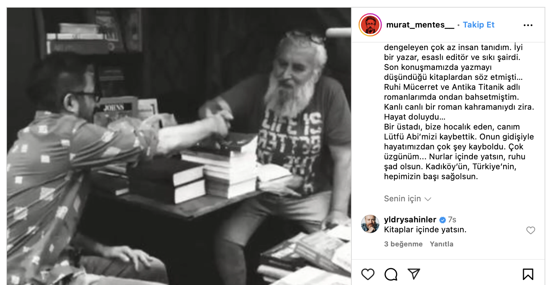
Task: Open the yldrysahinler username link
Action: [410, 220]
